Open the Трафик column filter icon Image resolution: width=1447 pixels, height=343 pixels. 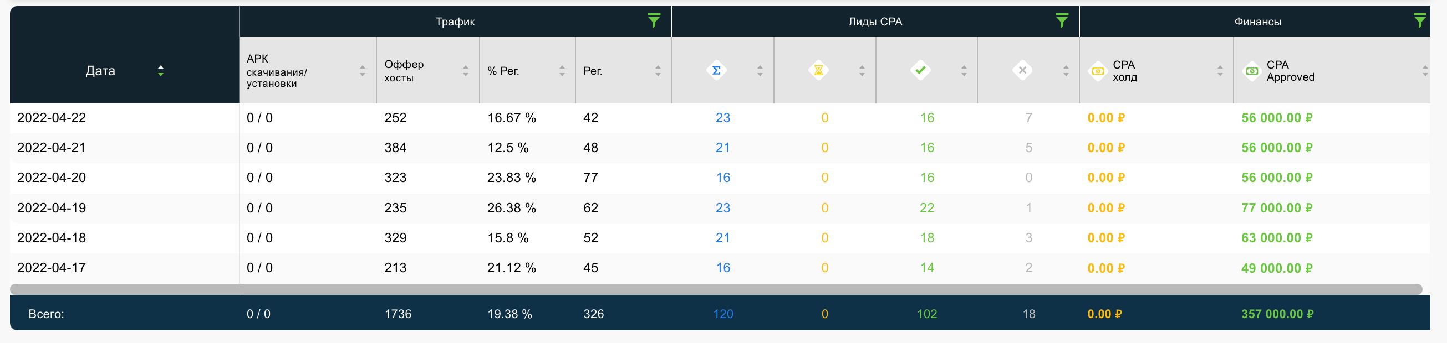point(654,21)
